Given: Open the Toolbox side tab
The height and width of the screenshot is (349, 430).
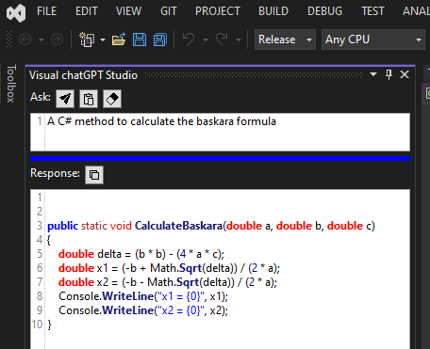Looking at the screenshot, I should click(x=11, y=84).
